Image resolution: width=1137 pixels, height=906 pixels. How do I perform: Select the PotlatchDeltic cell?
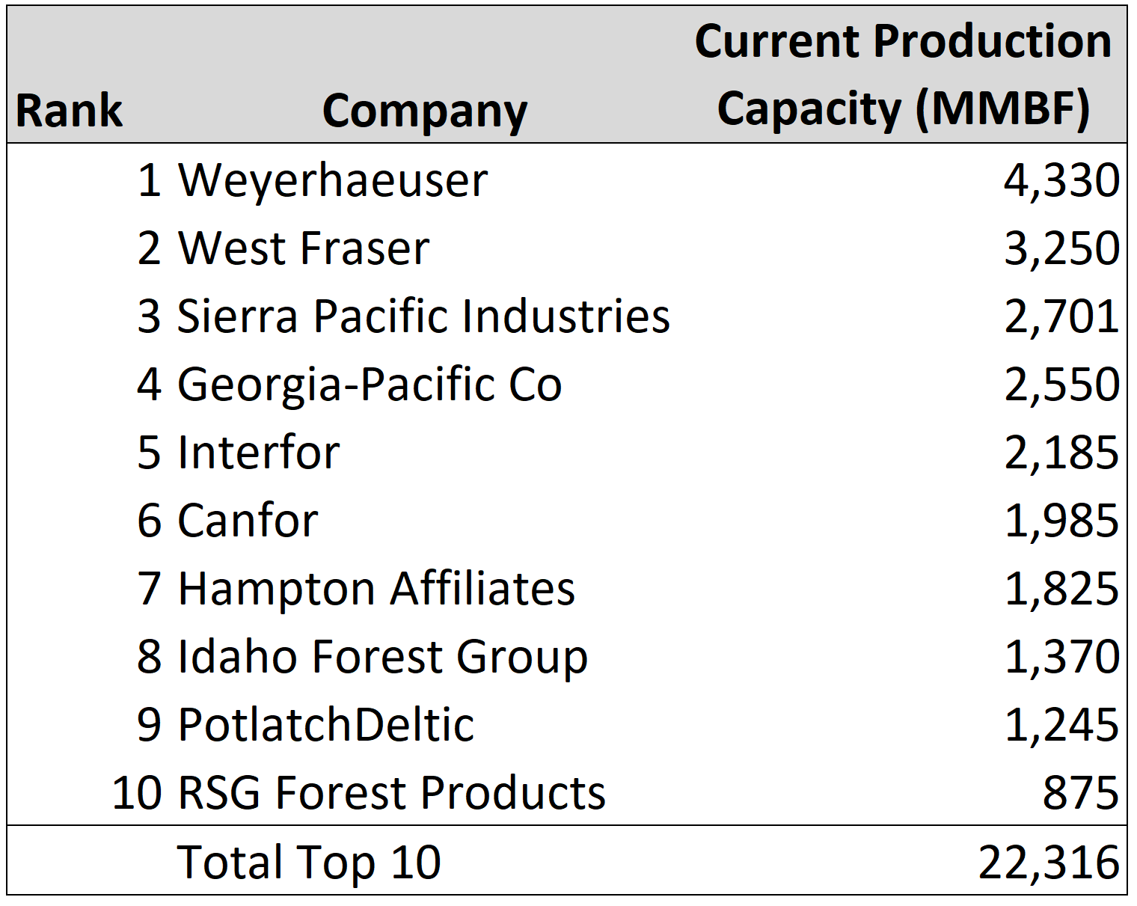326,725
